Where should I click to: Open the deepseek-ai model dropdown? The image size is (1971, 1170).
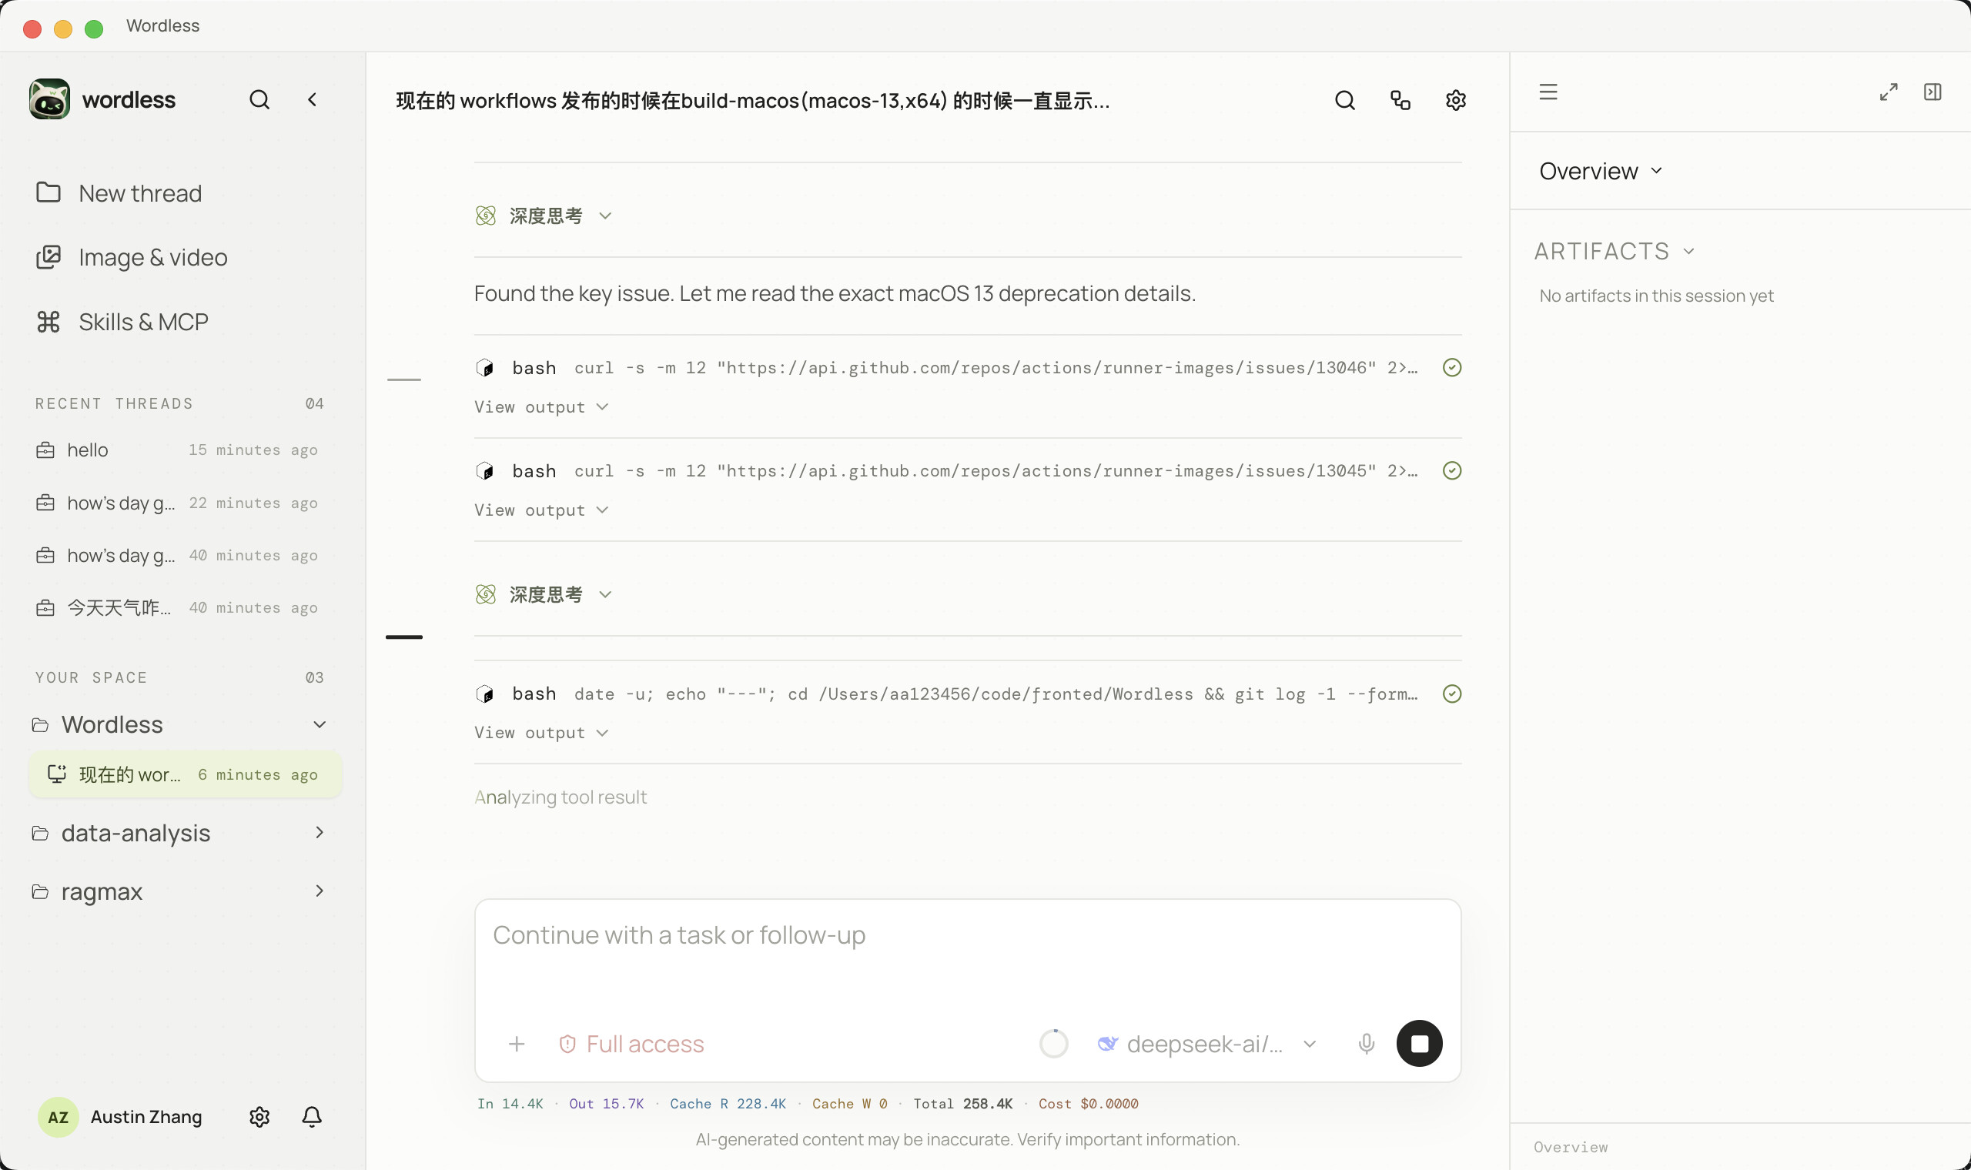(1207, 1044)
